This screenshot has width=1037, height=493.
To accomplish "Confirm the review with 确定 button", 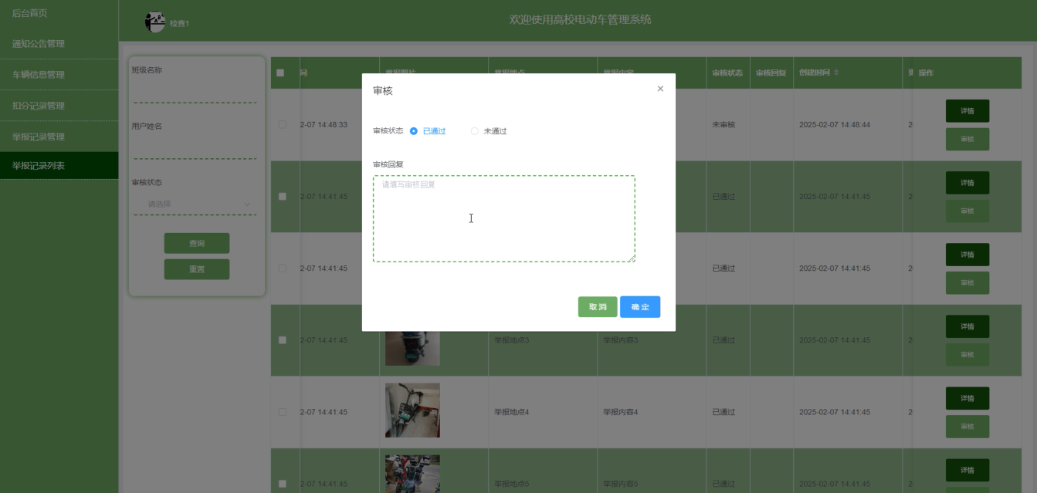I will tap(640, 307).
